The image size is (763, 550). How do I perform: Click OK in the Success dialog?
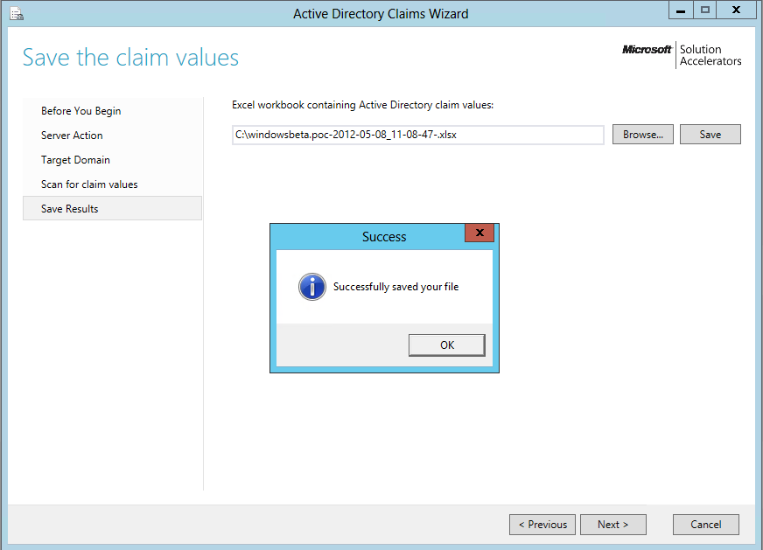[447, 345]
